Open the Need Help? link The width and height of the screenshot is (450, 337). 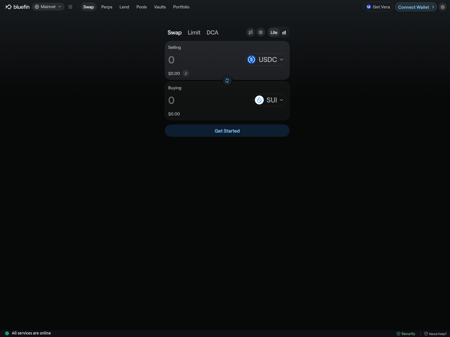point(435,334)
